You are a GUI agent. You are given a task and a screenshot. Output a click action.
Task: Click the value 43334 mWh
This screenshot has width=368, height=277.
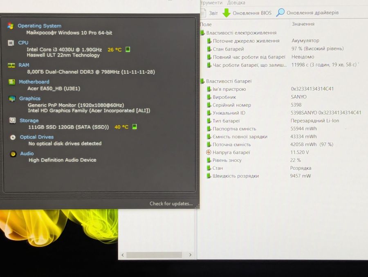coord(303,137)
